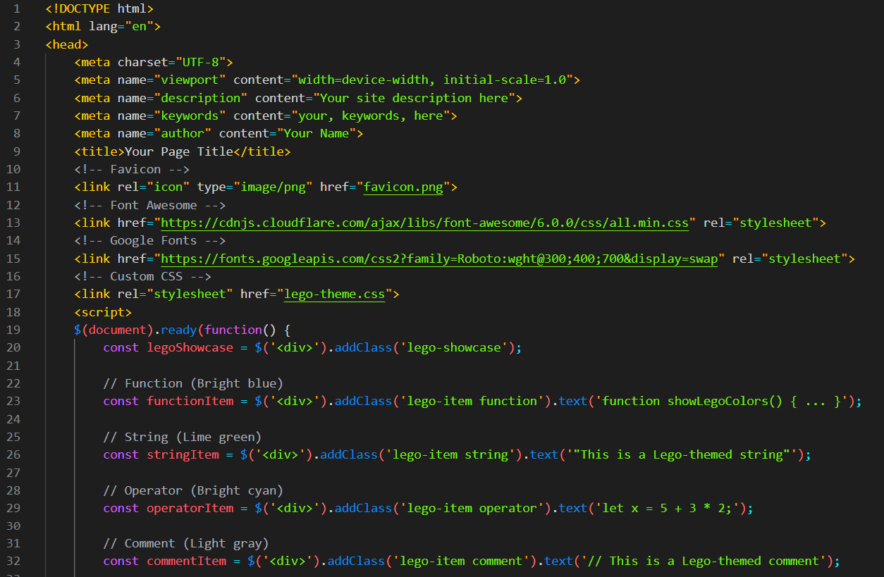Click the viewport meta name value
884x577 pixels.
point(190,80)
